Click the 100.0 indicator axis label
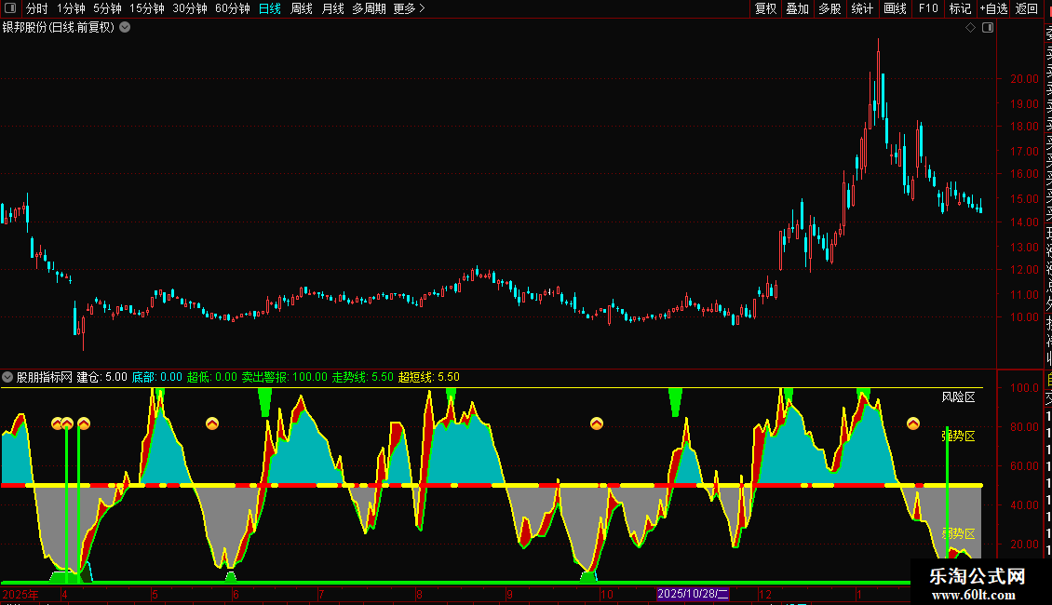Screen dimensions: 1052x605 [x=1024, y=388]
